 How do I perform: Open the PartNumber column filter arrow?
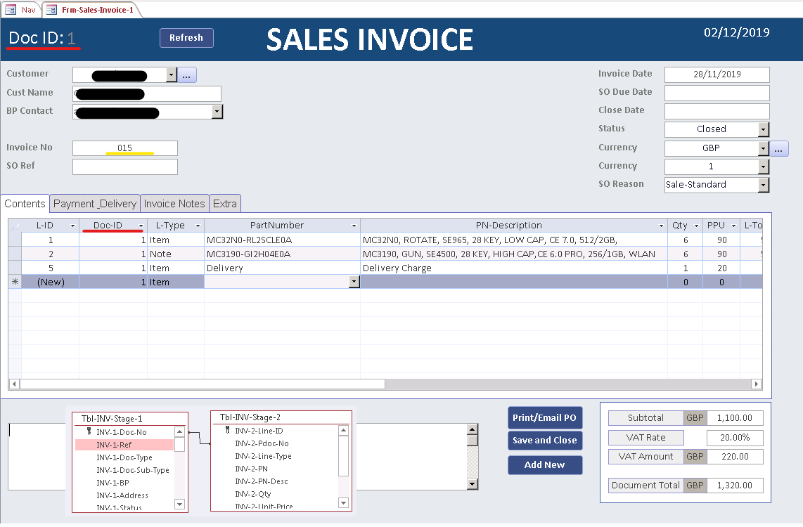pyautogui.click(x=354, y=226)
